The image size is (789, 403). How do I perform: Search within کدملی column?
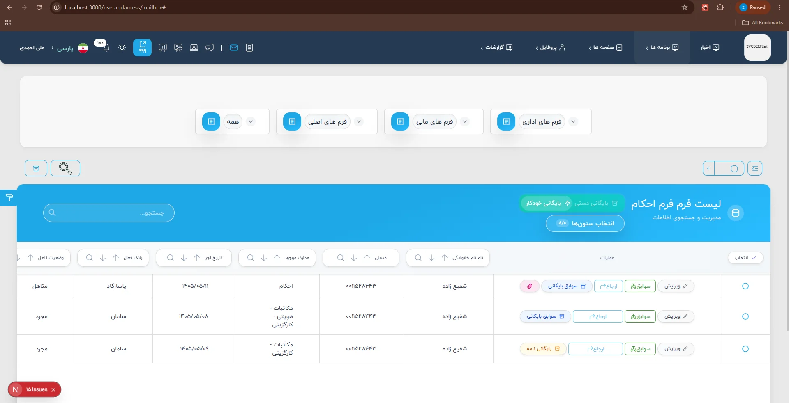click(x=341, y=258)
